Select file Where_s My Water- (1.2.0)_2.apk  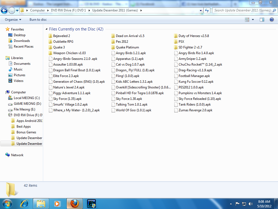click(x=76, y=110)
